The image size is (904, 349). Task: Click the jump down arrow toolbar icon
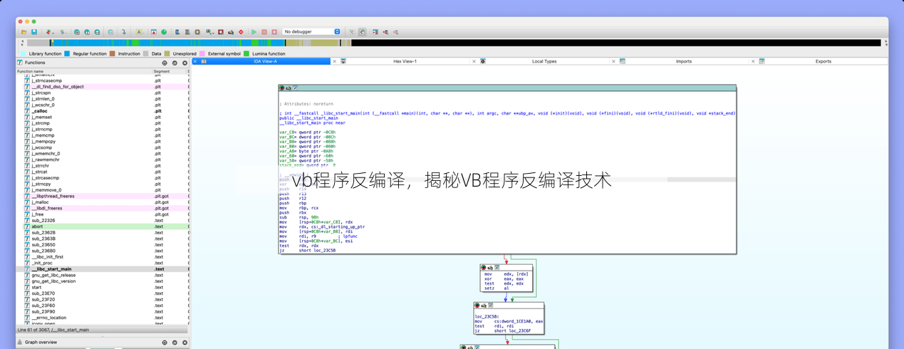click(124, 32)
